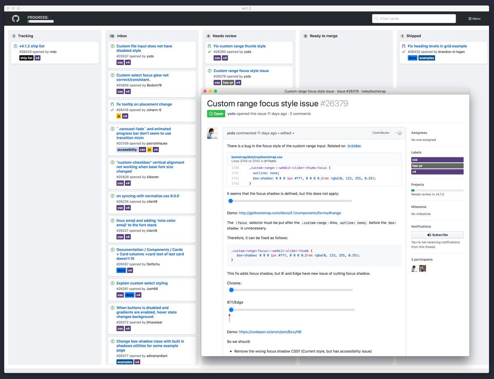
Task: Click issue icon beside normalize.css 8.0.0 card
Action: click(112, 196)
